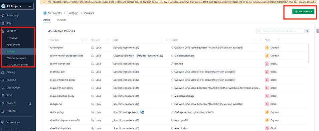Screen dimensions: 319x131
Task: Open Waivers Requests menu item
Action: pos(16,58)
